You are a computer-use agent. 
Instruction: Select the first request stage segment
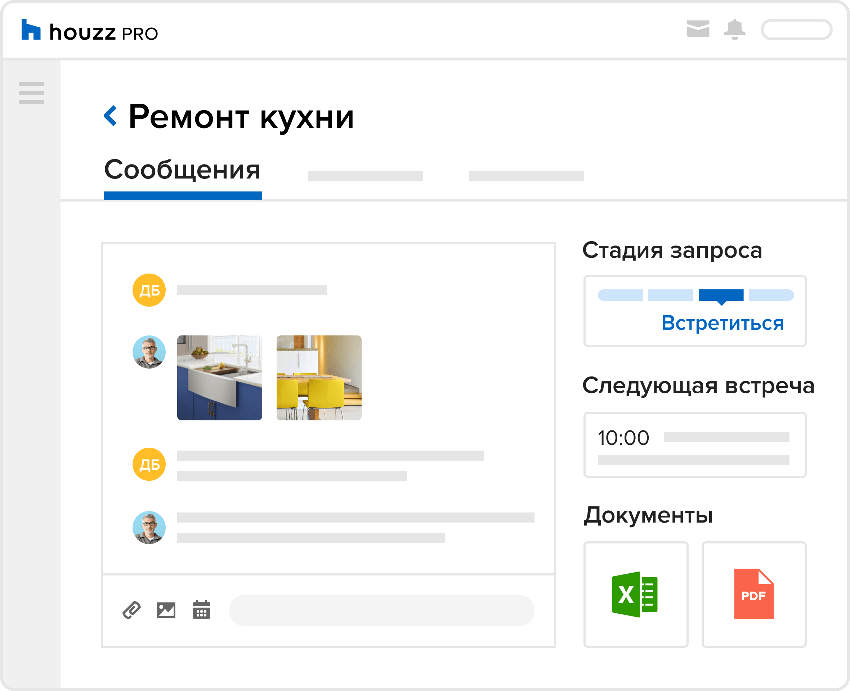[620, 295]
